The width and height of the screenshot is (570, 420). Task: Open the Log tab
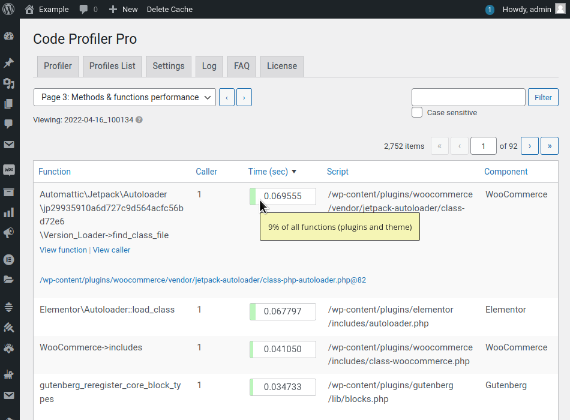(x=209, y=66)
